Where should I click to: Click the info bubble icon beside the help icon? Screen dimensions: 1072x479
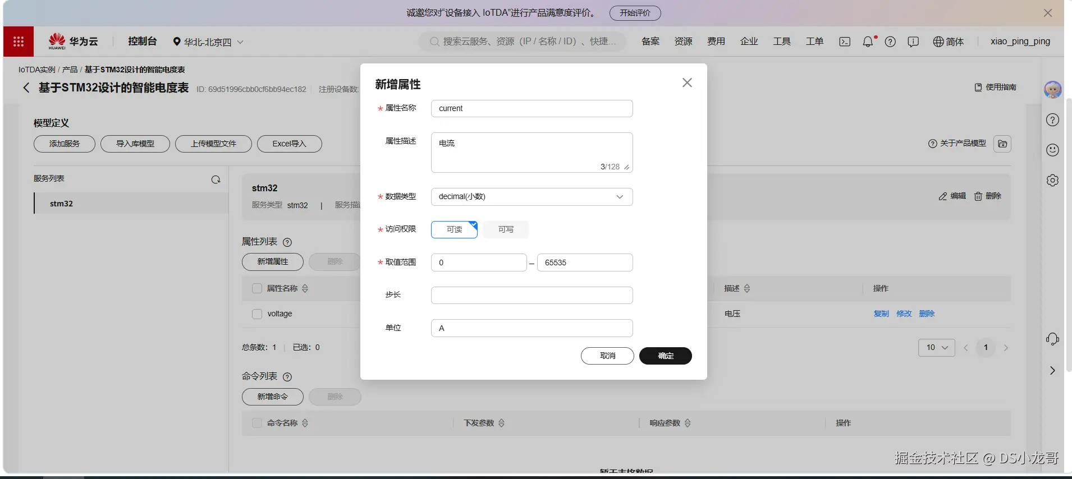coord(913,42)
